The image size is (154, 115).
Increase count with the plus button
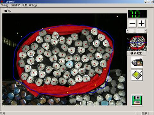[141, 23]
